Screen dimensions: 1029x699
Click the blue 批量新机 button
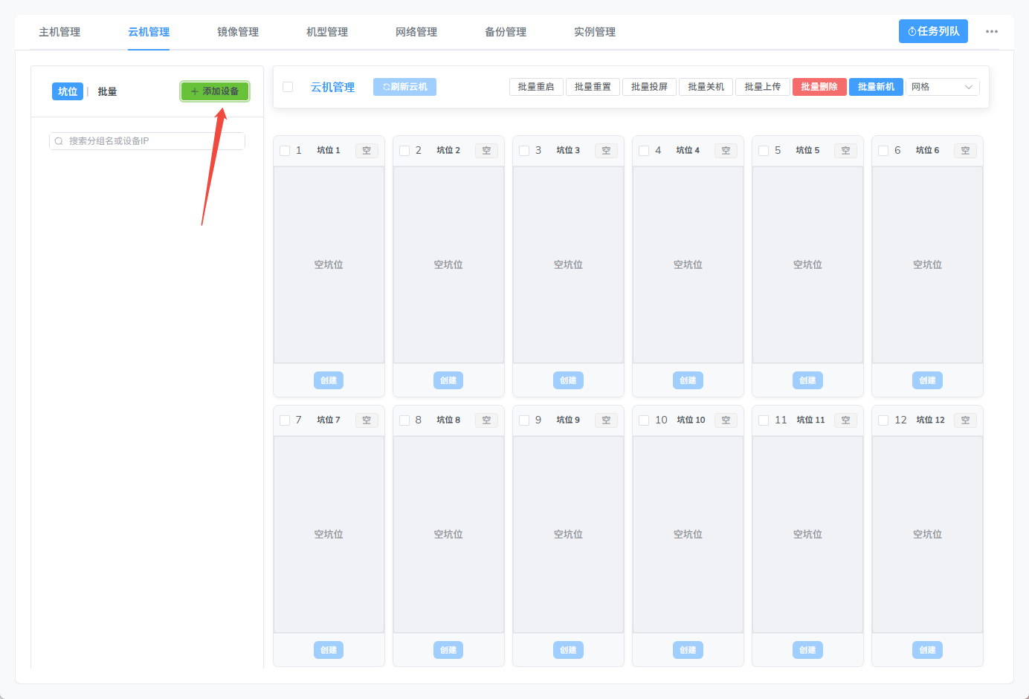point(876,86)
